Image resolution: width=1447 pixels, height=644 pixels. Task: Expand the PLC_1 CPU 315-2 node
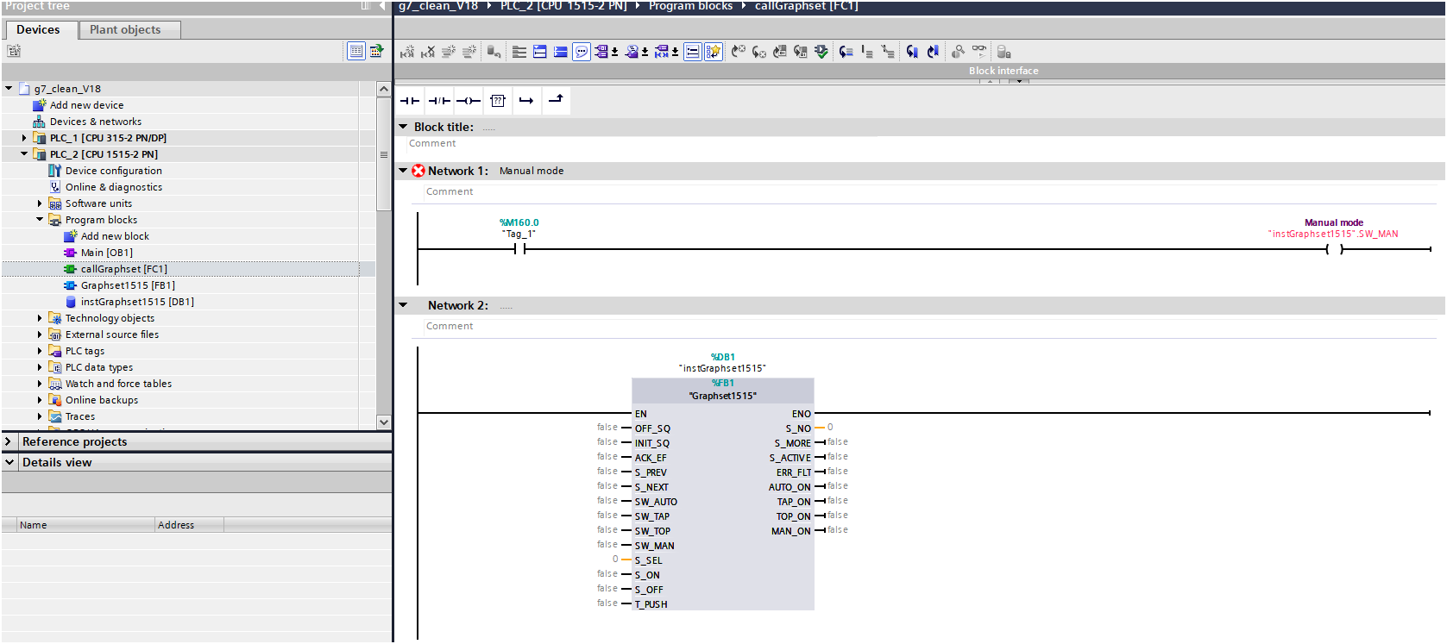click(24, 138)
